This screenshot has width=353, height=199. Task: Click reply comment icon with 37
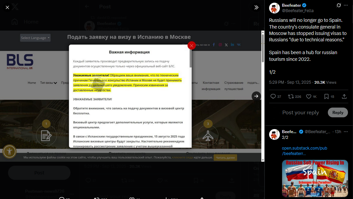(x=276, y=96)
